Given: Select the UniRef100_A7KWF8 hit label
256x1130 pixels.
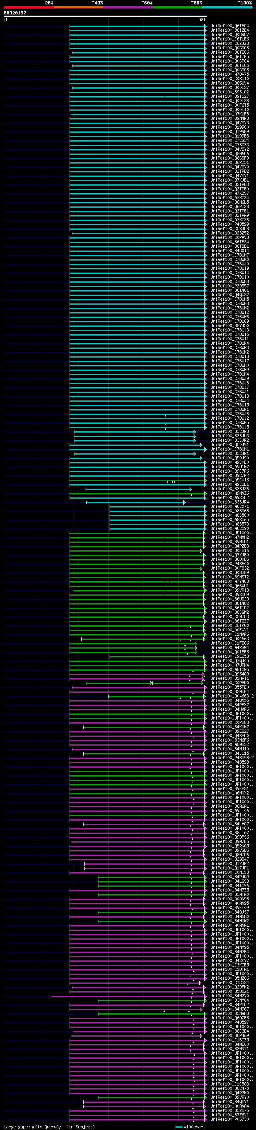Looking at the screenshot, I should (230, 114).
